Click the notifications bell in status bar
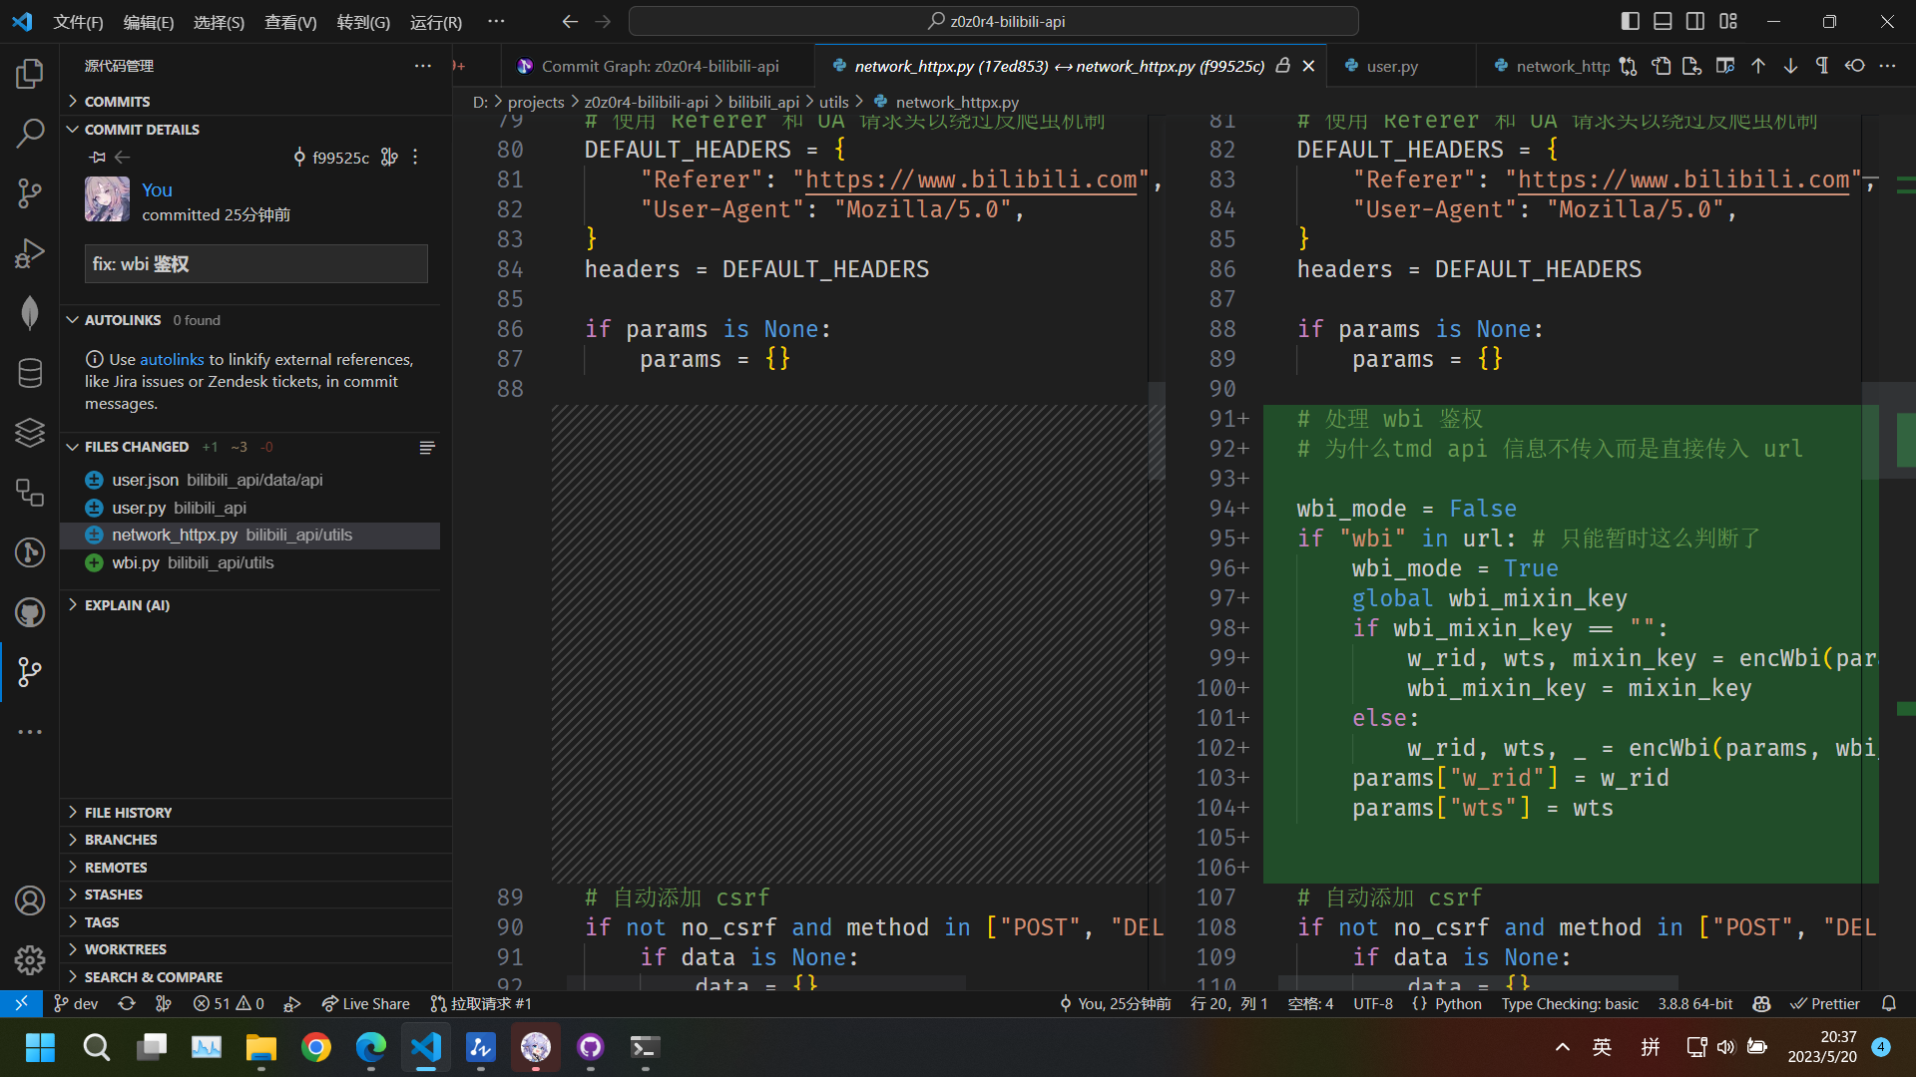 tap(1888, 1003)
